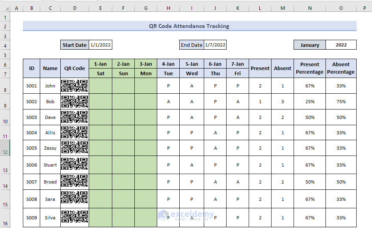Select the Allis name cell
This screenshot has width=372, height=228.
pyautogui.click(x=50, y=132)
